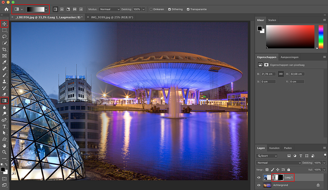Select the Crop tool

[x=4, y=50]
